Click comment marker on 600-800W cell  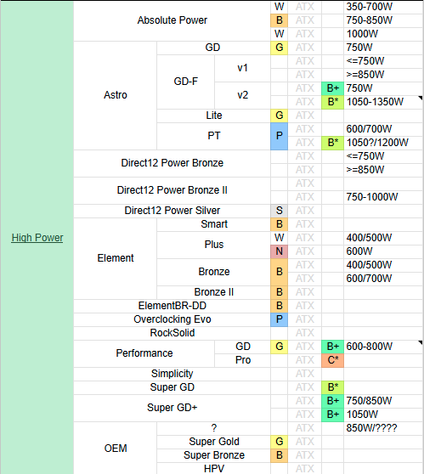pyautogui.click(x=420, y=343)
